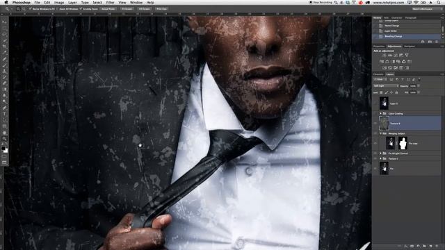Screen dimensions: 445x250
Task: Click the foreground color swatch
Action: [x=3, y=148]
